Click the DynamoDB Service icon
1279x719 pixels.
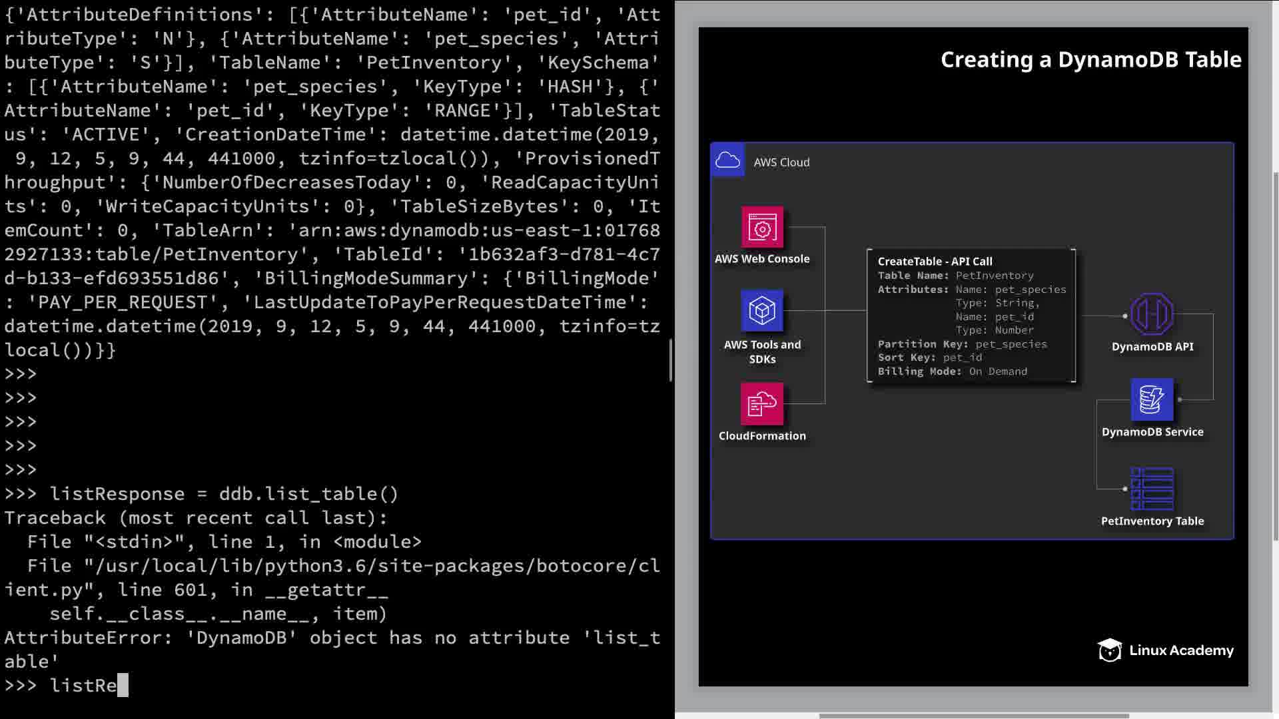pos(1152,399)
